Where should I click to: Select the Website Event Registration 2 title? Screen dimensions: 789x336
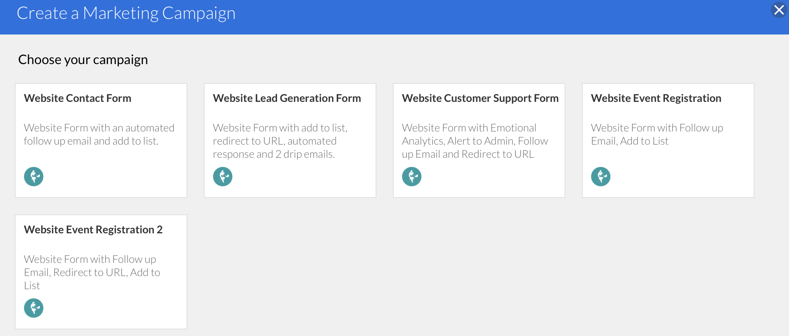click(x=93, y=230)
